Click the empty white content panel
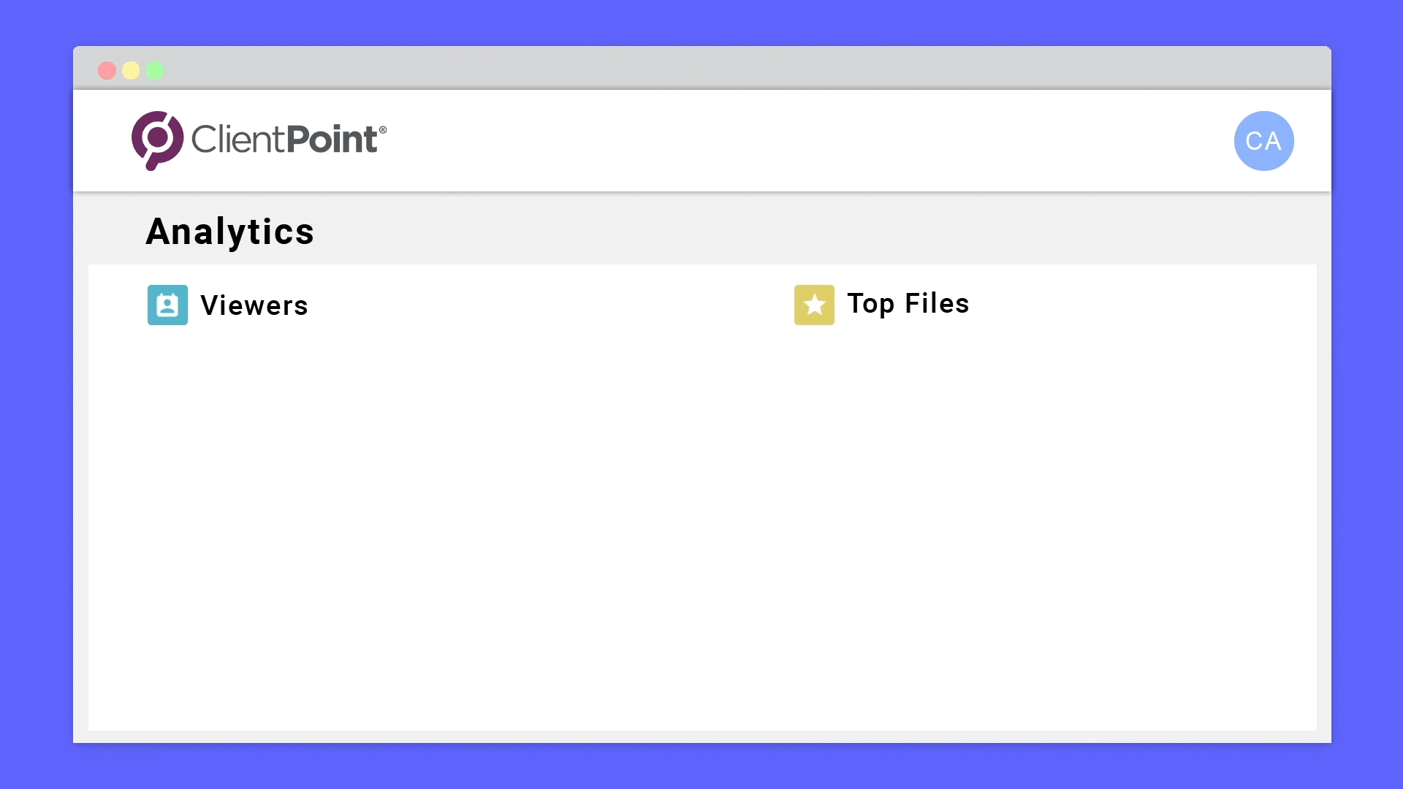1403x789 pixels. point(701,526)
